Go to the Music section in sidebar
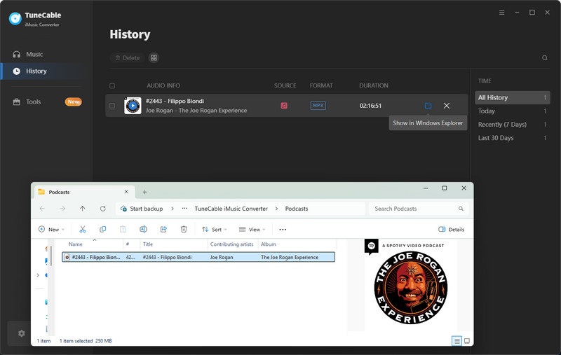 [x=34, y=54]
